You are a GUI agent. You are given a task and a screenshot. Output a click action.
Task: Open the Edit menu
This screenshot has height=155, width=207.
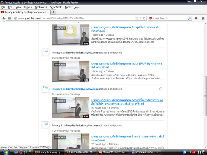click(x=10, y=7)
